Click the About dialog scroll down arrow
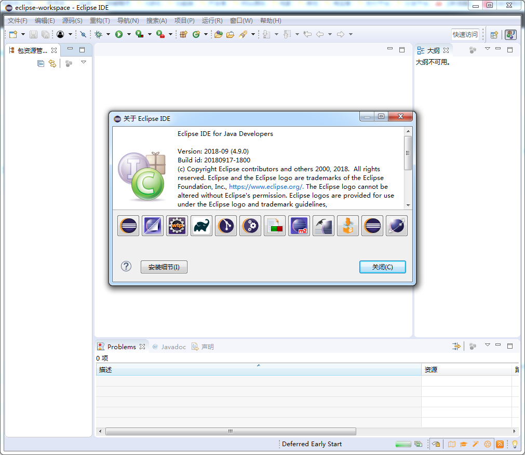 408,205
